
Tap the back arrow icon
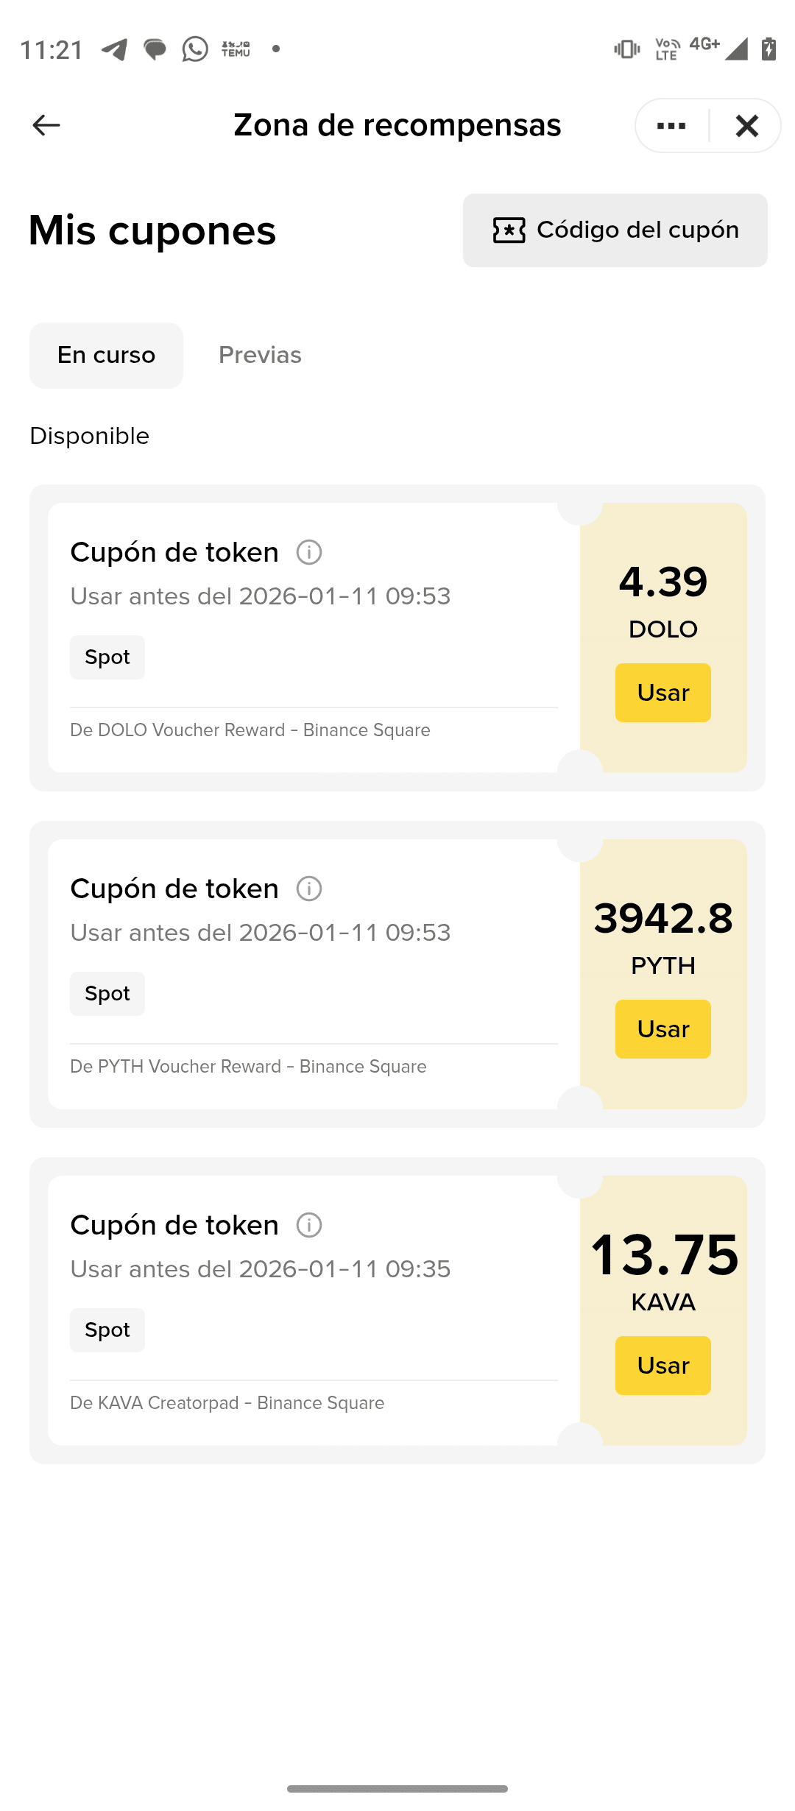point(46,125)
